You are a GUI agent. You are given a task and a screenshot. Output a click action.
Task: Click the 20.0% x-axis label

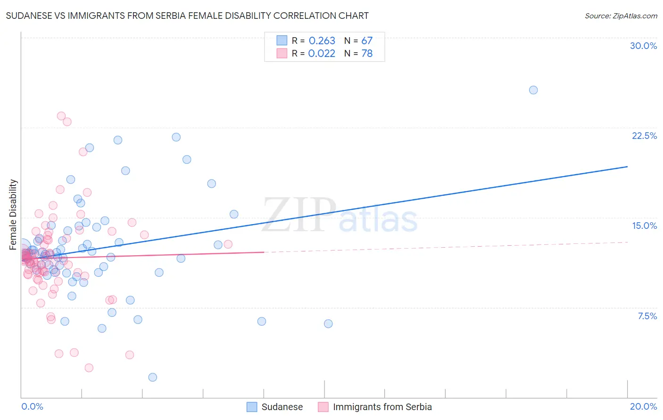pyautogui.click(x=643, y=406)
